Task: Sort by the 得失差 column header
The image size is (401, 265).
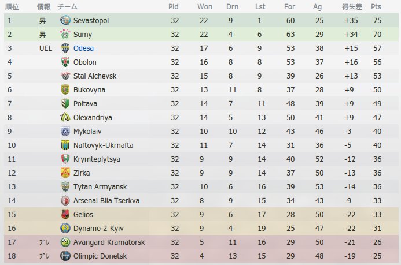Action: tap(352, 6)
